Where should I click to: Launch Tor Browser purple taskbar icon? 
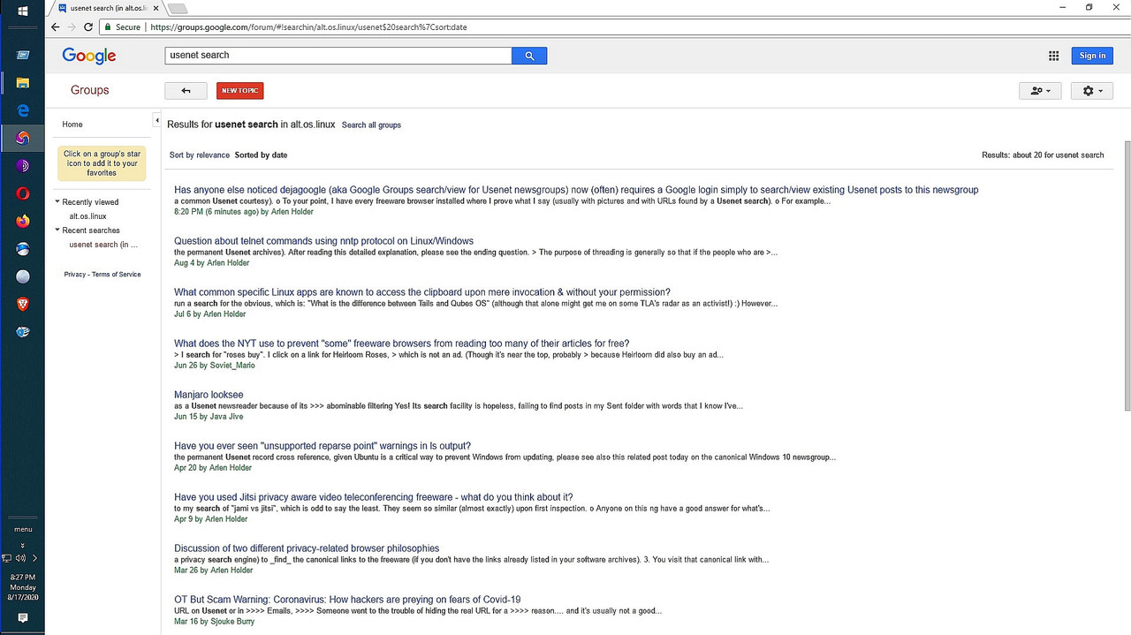(23, 166)
